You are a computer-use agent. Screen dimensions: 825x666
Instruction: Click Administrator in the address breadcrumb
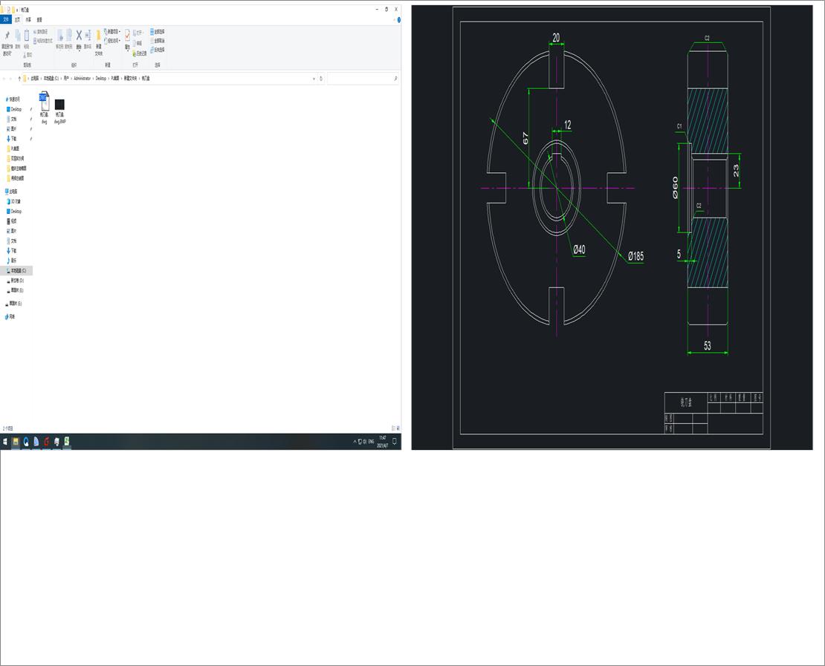click(x=82, y=78)
